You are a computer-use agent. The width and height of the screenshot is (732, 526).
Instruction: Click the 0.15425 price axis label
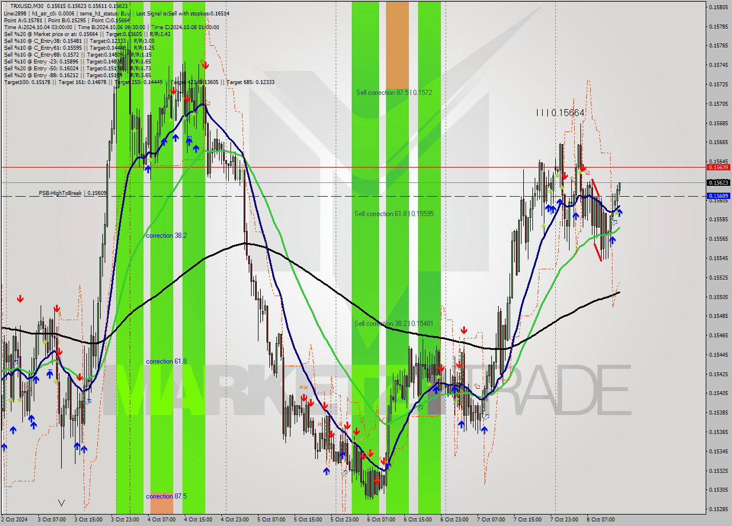pyautogui.click(x=718, y=374)
